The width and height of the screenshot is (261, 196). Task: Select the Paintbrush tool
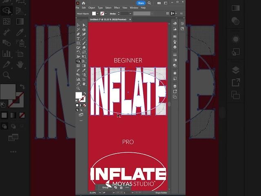pyautogui.click(x=84, y=43)
